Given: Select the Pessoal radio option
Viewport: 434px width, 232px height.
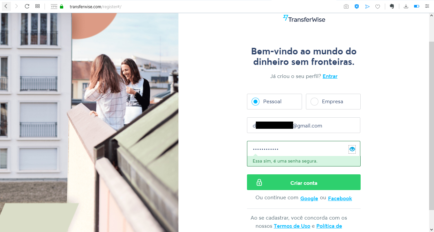Looking at the screenshot, I should coord(274,102).
